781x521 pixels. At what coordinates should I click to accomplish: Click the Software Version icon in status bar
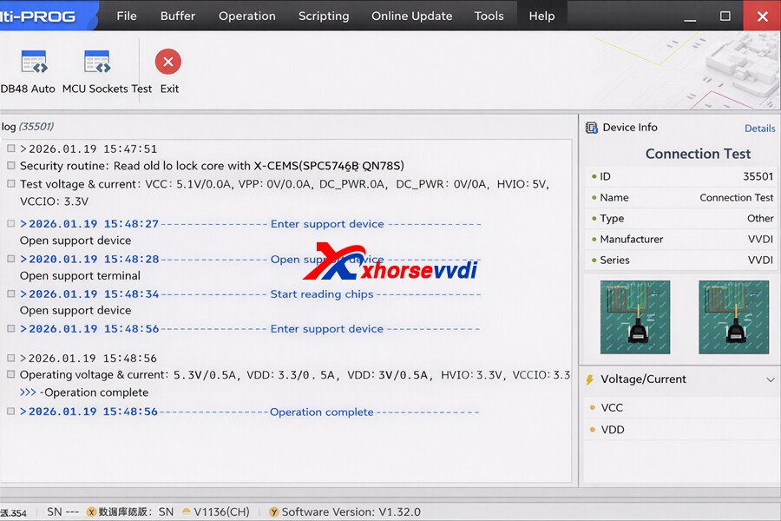point(275,511)
